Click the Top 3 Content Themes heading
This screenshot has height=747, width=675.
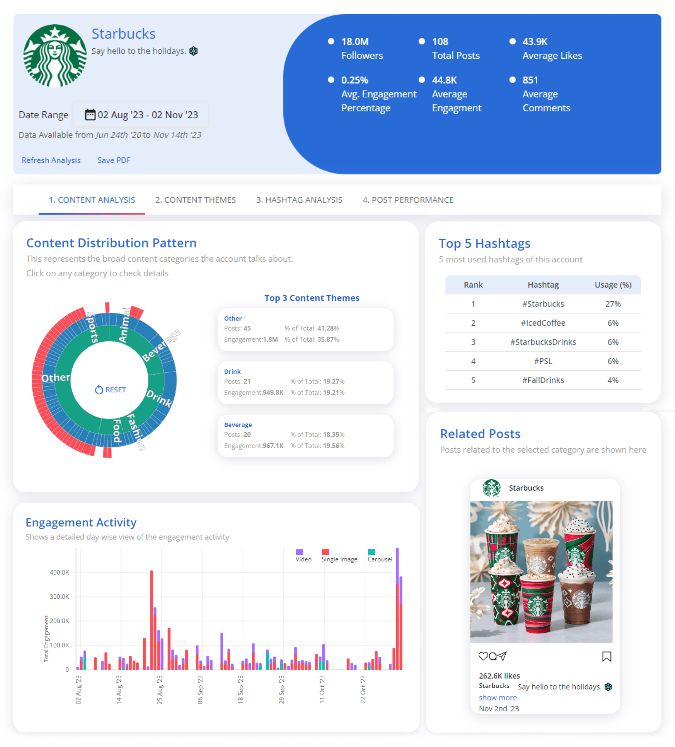[312, 298]
